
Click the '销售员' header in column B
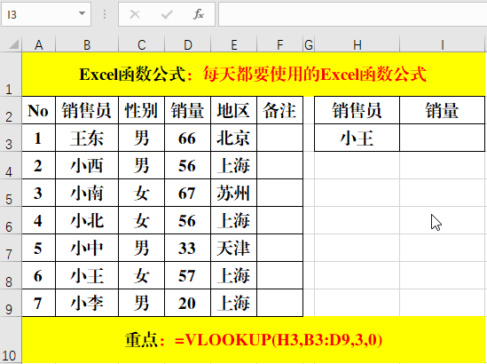point(87,110)
